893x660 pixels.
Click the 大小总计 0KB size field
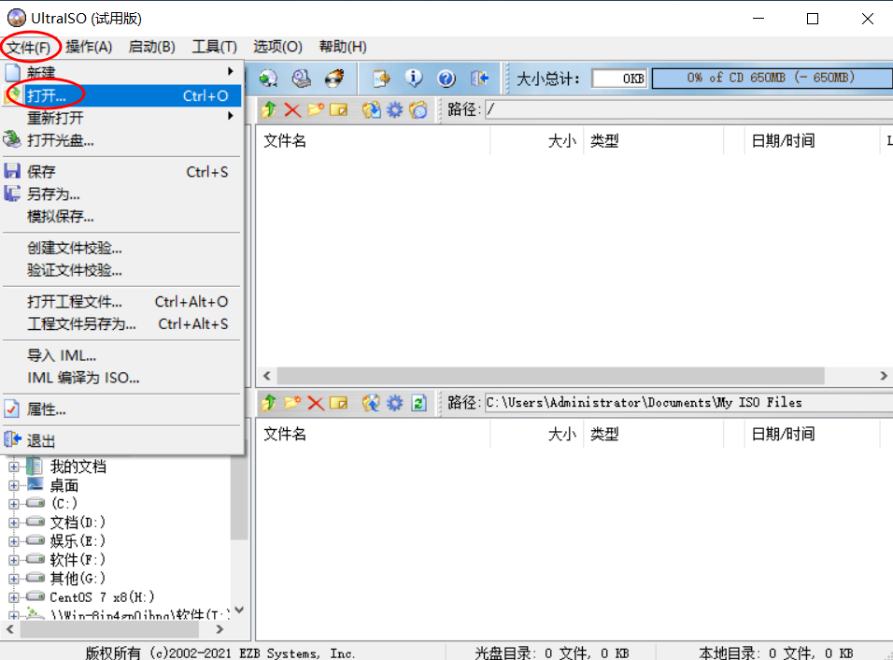619,79
